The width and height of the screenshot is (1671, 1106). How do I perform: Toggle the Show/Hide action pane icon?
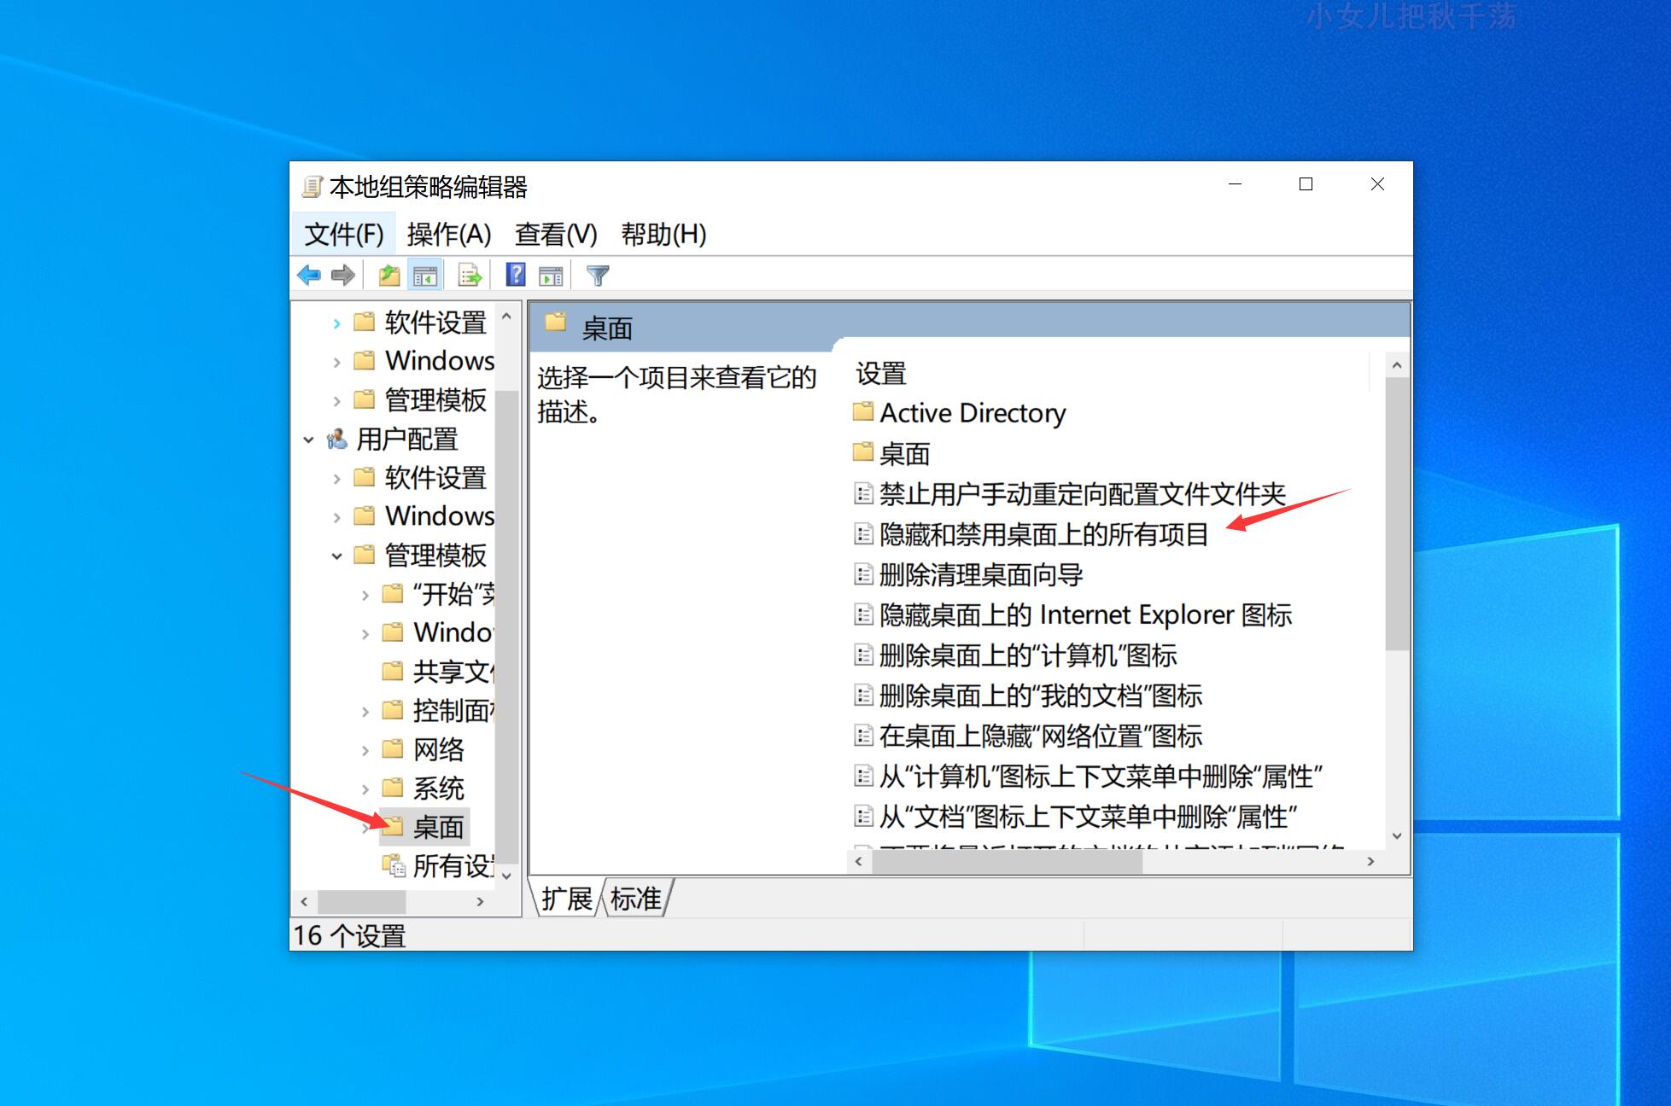point(552,275)
